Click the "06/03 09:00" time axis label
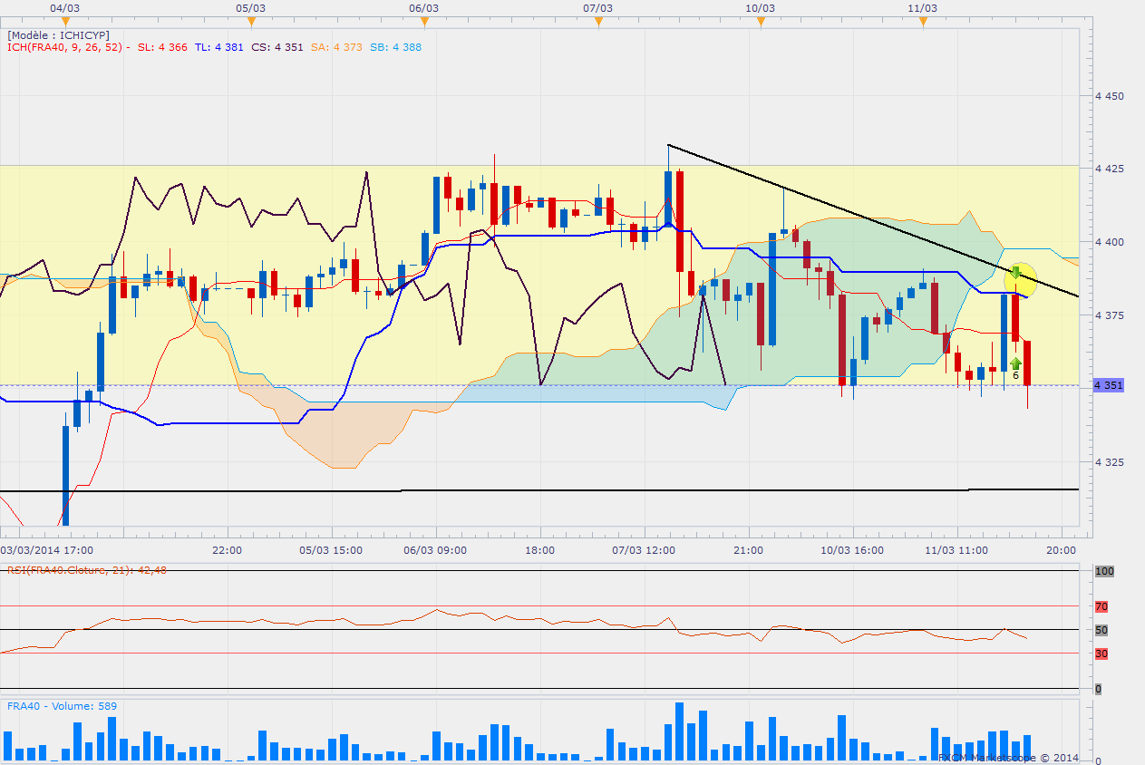This screenshot has height=765, width=1145. click(x=435, y=549)
